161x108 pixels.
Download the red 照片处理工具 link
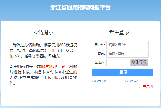point(53,66)
